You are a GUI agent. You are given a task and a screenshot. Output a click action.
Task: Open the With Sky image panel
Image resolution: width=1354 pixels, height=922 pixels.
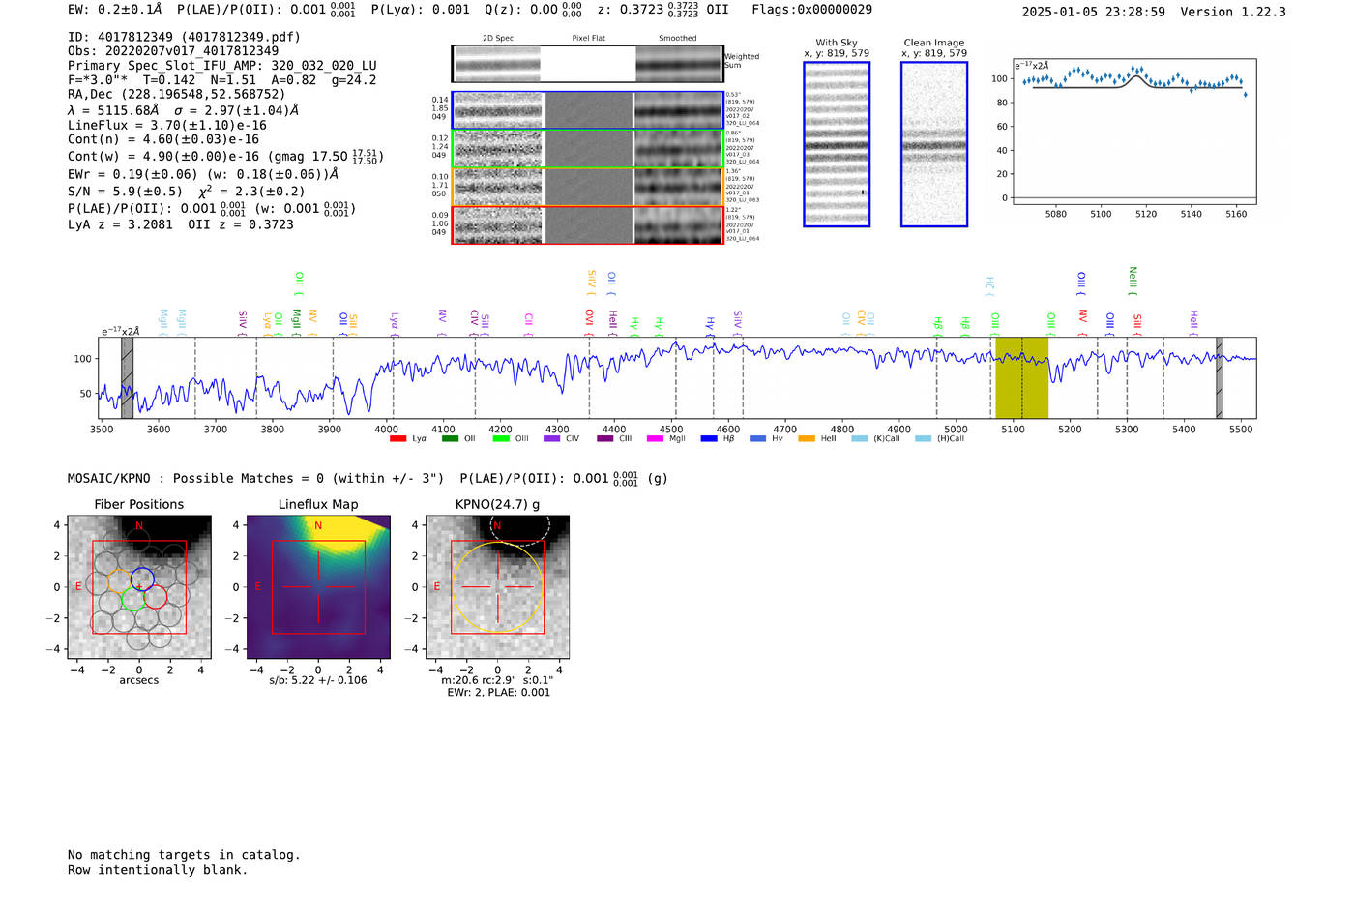tap(837, 144)
